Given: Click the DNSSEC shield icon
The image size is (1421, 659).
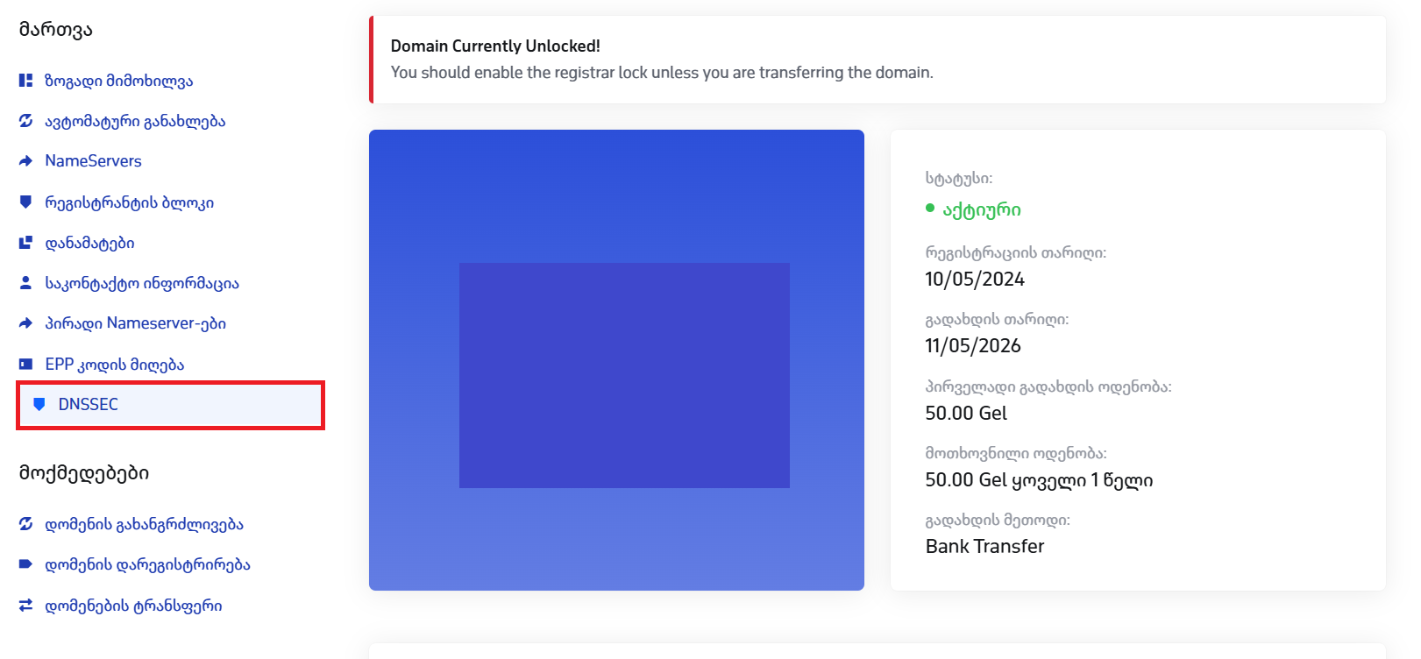Looking at the screenshot, I should (39, 404).
